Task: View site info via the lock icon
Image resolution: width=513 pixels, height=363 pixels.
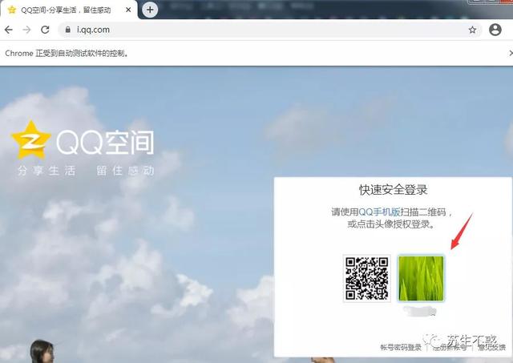Action: click(x=68, y=30)
